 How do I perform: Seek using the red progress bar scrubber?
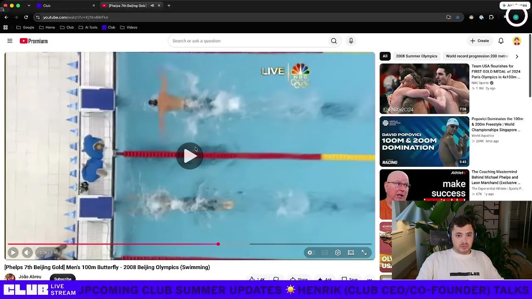[218, 244]
